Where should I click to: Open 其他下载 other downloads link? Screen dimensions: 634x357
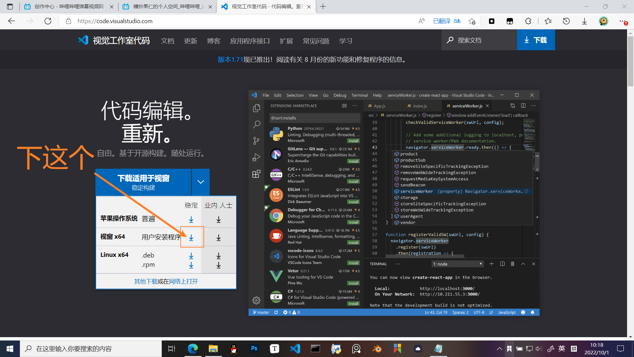point(145,281)
